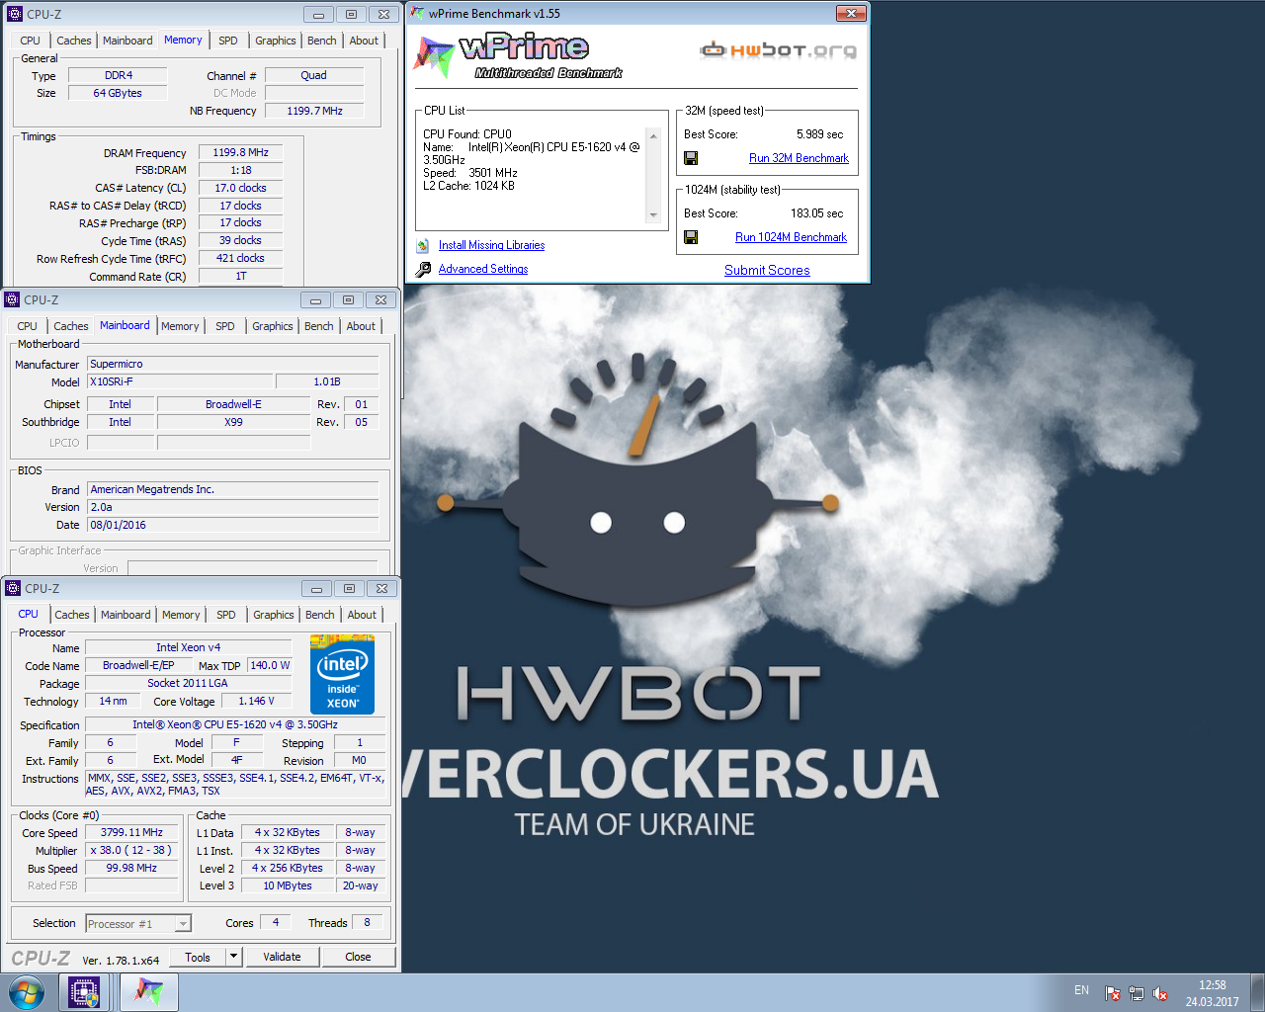Open Memory tab in bottom CPU-Z window
Screen dimensions: 1265x1012
[x=181, y=615]
